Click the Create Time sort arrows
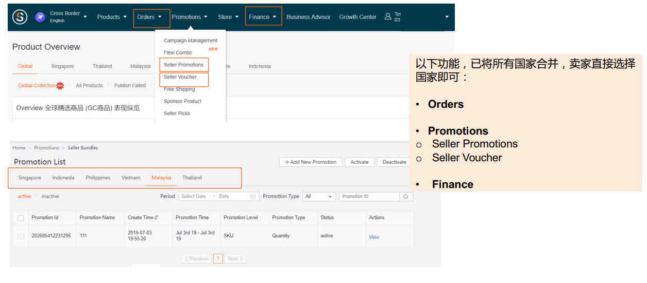647x283 pixels. (x=156, y=218)
